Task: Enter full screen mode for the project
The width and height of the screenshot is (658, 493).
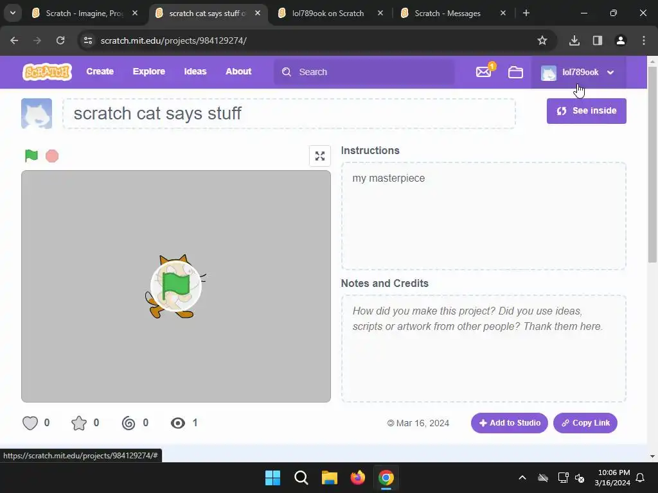Action: [x=320, y=156]
